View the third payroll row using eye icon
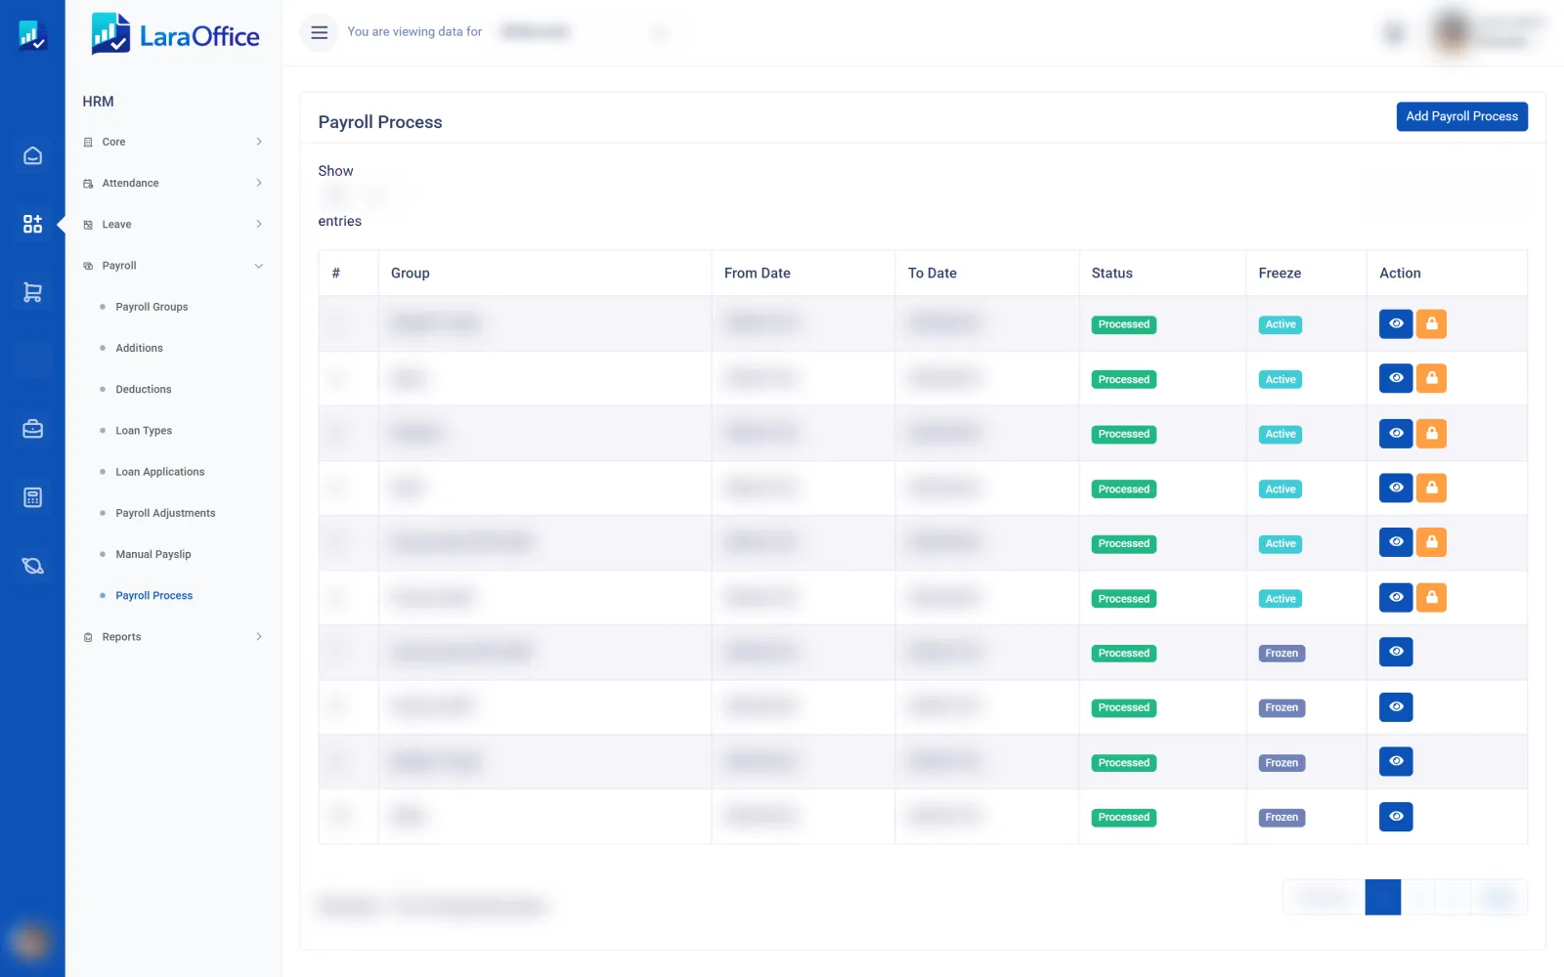Screen dimensions: 1564x977 [1396, 433]
